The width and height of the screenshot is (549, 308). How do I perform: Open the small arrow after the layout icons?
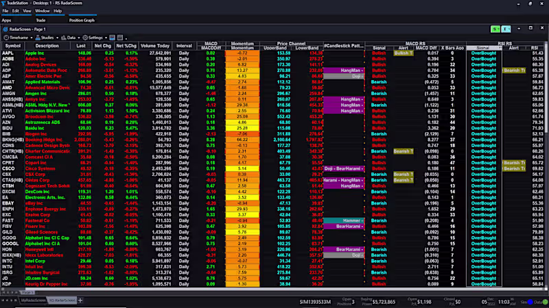coord(126,38)
